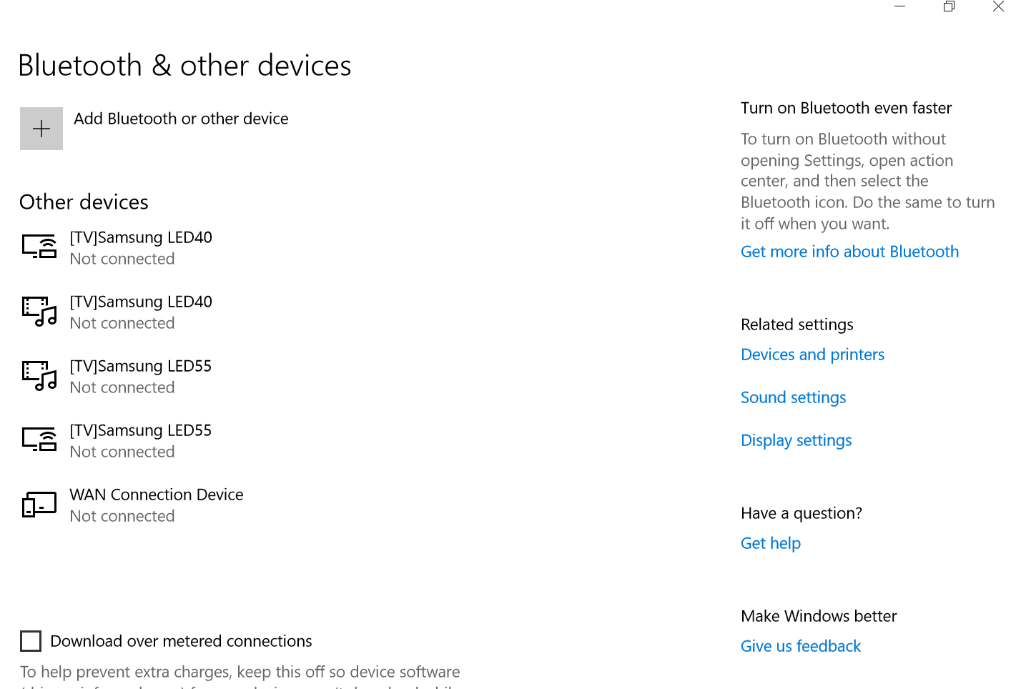Click the screen-cast icon for last [TV]Samsung LED55
The image size is (1011, 689).
(x=39, y=439)
